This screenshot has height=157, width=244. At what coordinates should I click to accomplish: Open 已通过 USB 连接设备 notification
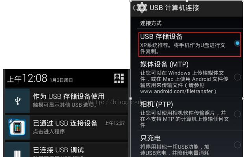[x=67, y=128]
